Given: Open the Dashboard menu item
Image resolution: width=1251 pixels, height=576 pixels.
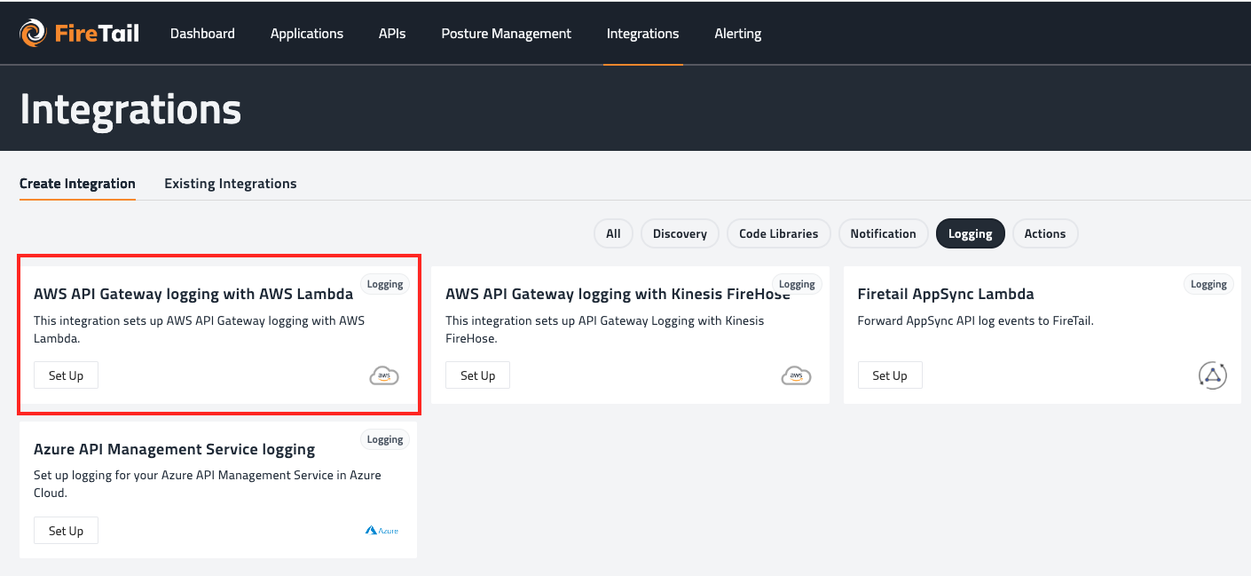Looking at the screenshot, I should [202, 34].
